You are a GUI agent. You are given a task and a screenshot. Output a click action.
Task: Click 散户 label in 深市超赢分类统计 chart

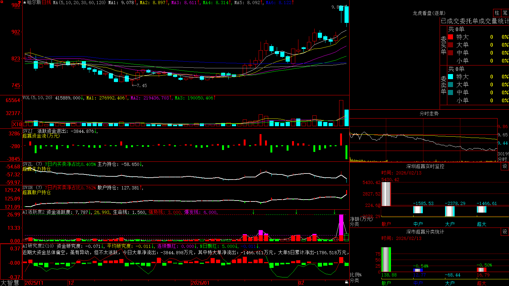386,283
